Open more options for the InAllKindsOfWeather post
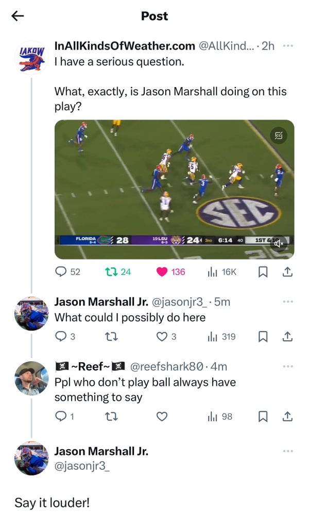309x524 pixels. tap(288, 46)
